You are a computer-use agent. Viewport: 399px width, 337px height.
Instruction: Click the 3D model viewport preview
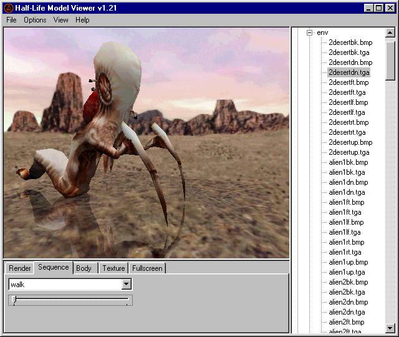(x=147, y=143)
